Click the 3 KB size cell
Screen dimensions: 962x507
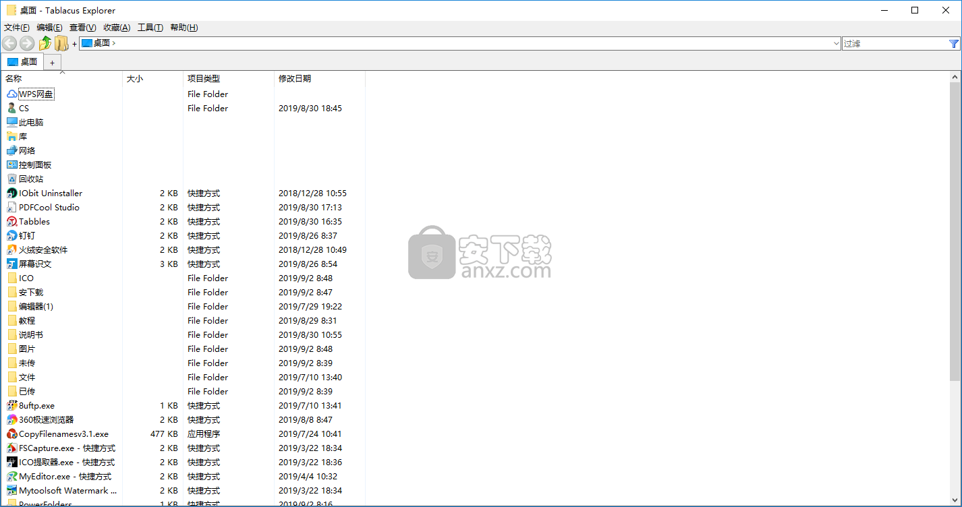coord(169,264)
